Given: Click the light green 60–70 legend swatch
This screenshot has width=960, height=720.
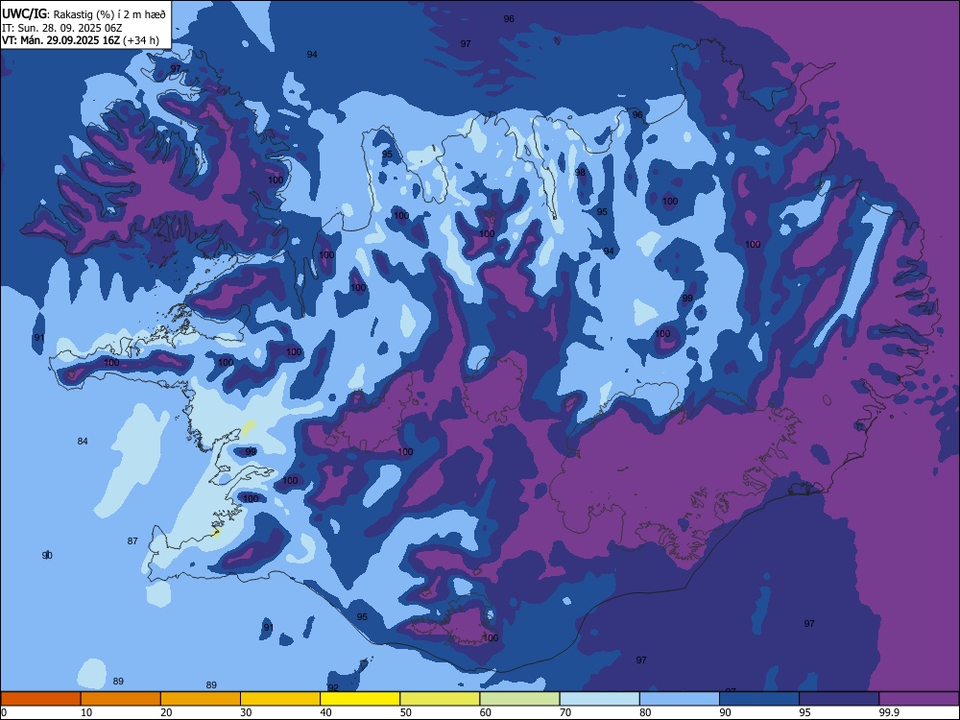Looking at the screenshot, I should coord(519,699).
